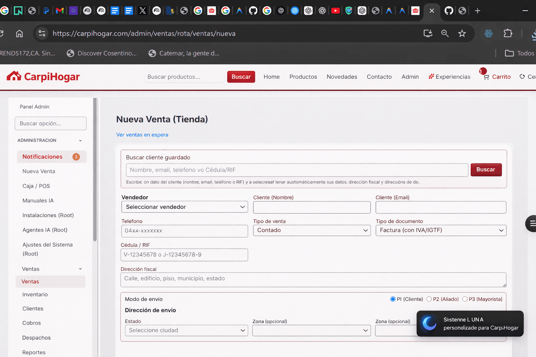Select the P3 (Mayorista) shipping mode
Screen dimensions: 536x357
(465, 299)
